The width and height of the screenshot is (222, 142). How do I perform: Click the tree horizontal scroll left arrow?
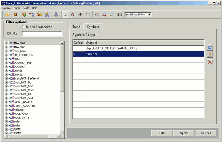(6, 136)
